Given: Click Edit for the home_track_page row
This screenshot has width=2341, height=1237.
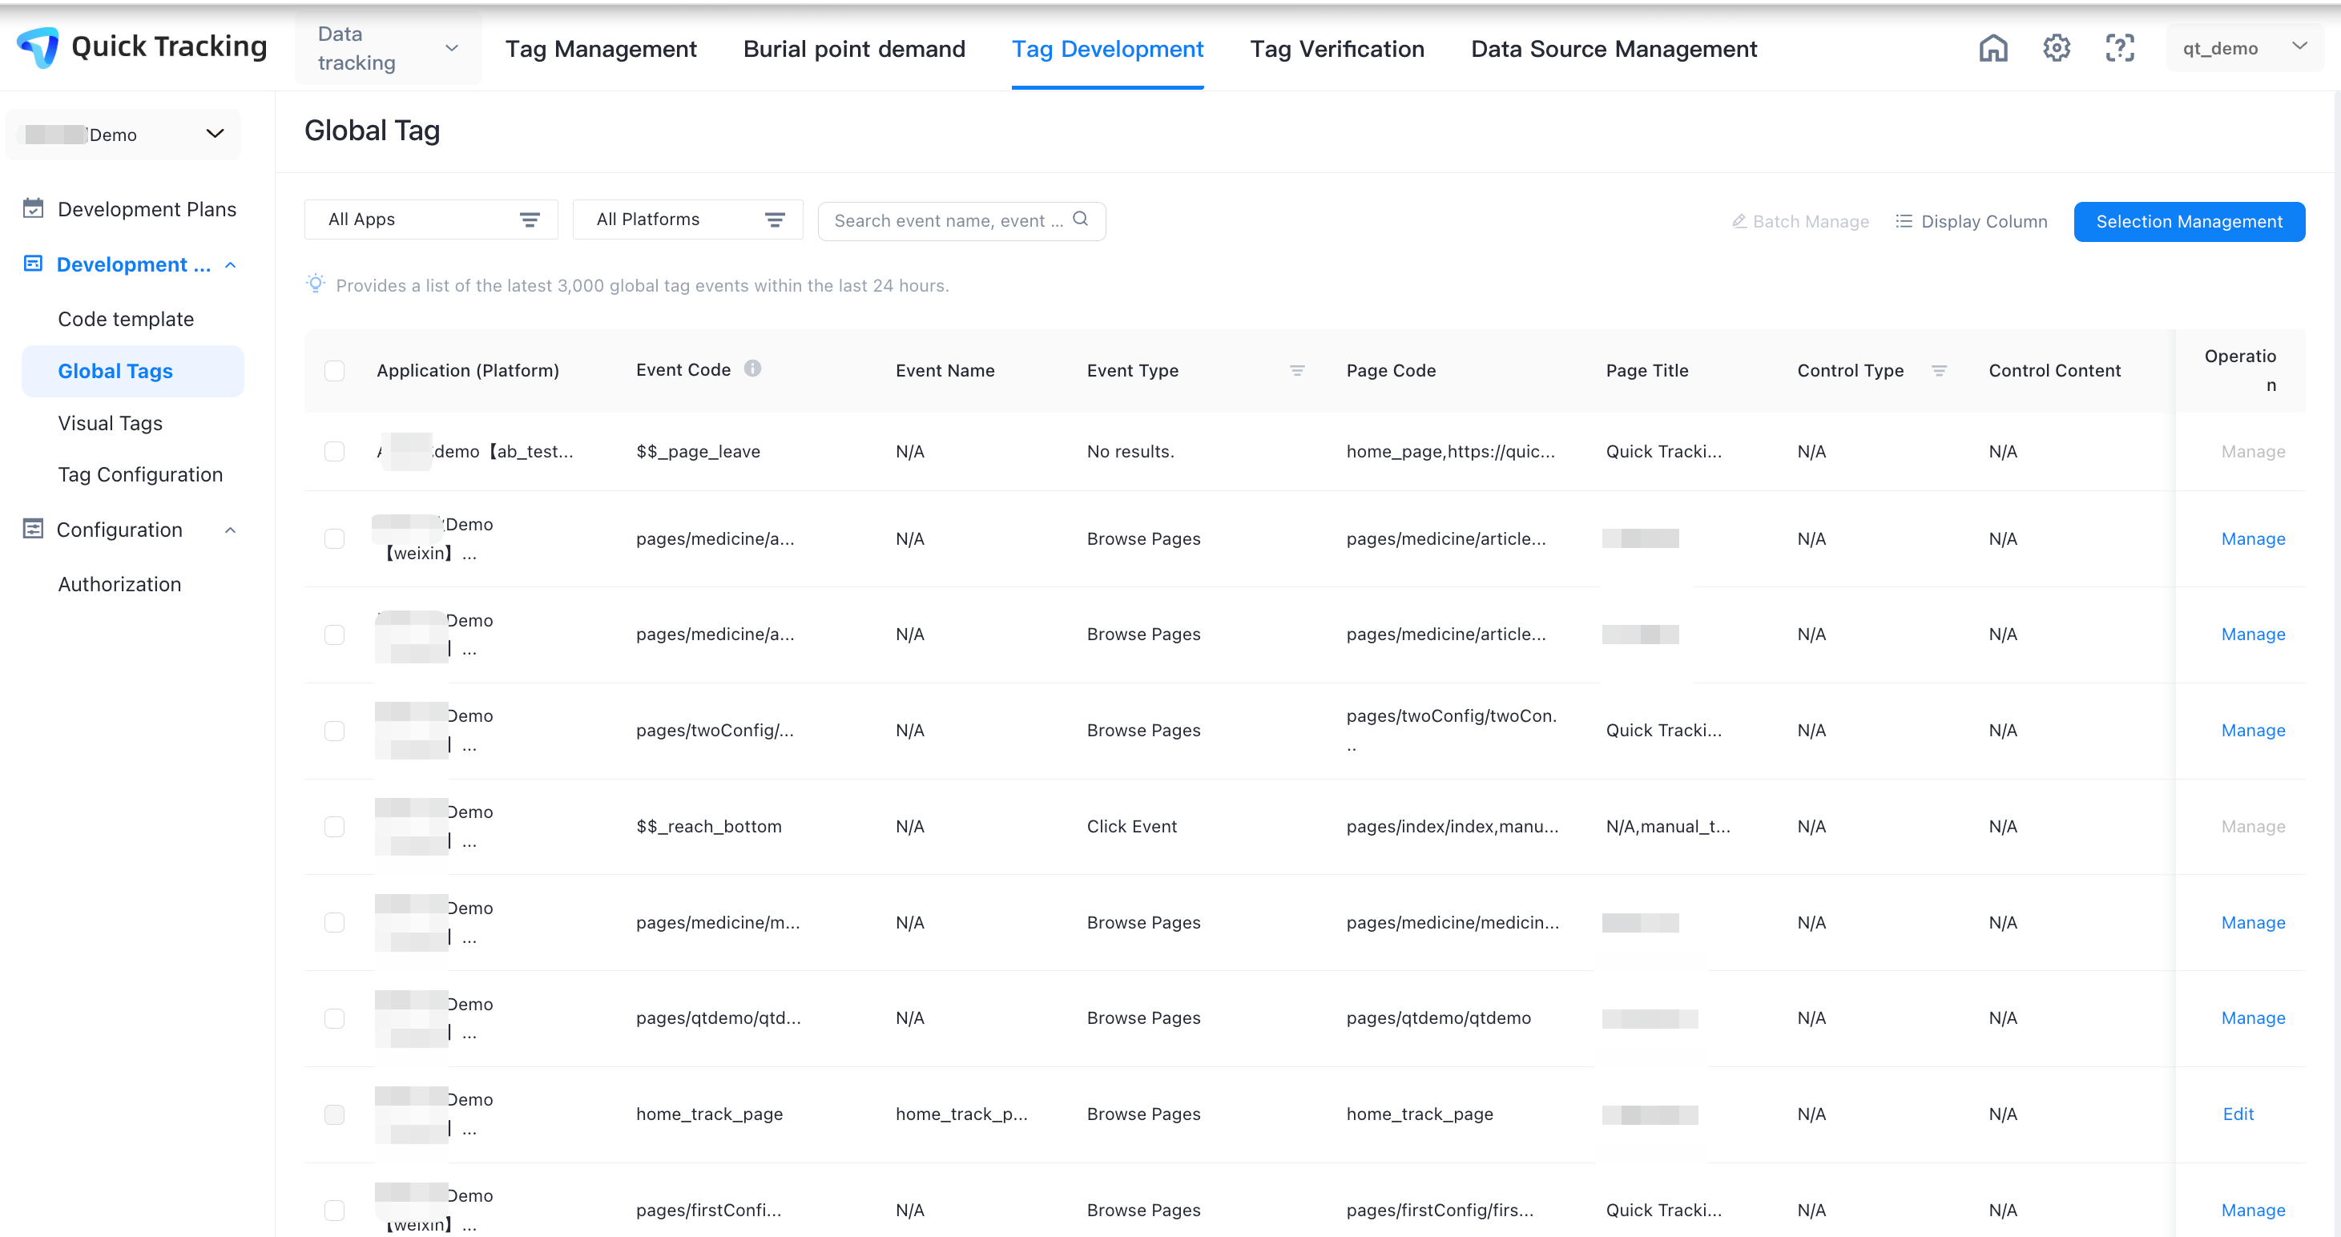Looking at the screenshot, I should [2238, 1114].
